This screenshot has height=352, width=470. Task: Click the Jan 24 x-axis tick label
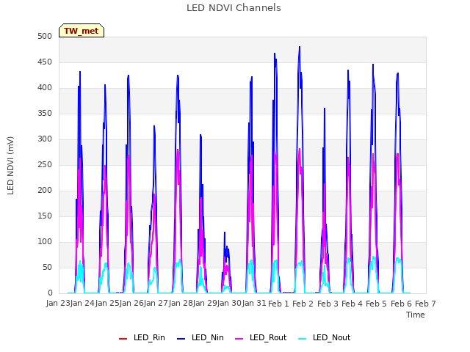pyautogui.click(x=82, y=304)
